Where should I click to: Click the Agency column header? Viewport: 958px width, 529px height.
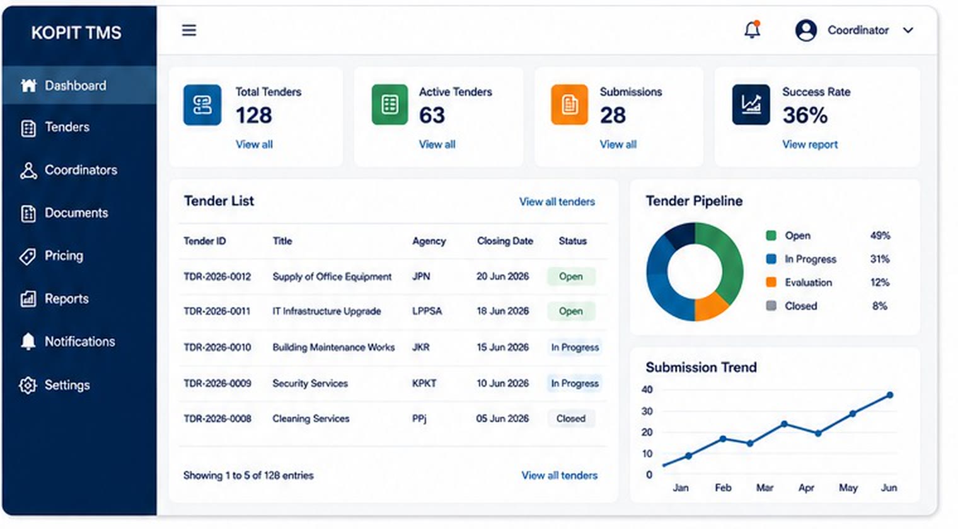429,241
